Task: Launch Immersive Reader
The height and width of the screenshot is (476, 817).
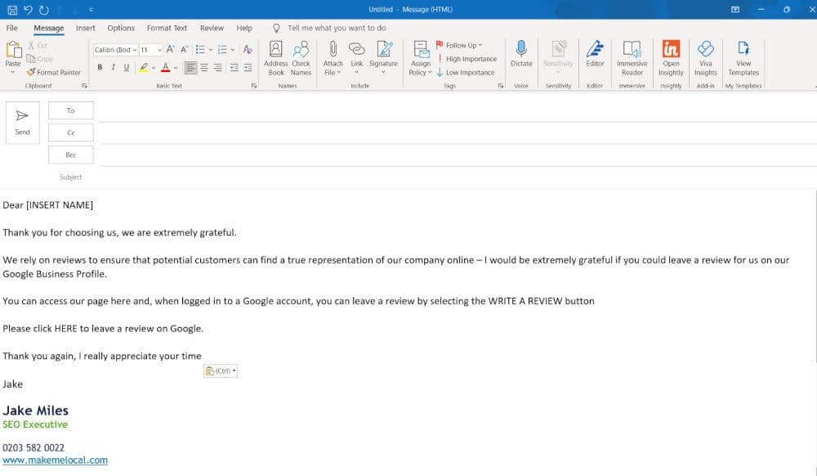Action: tap(632, 50)
